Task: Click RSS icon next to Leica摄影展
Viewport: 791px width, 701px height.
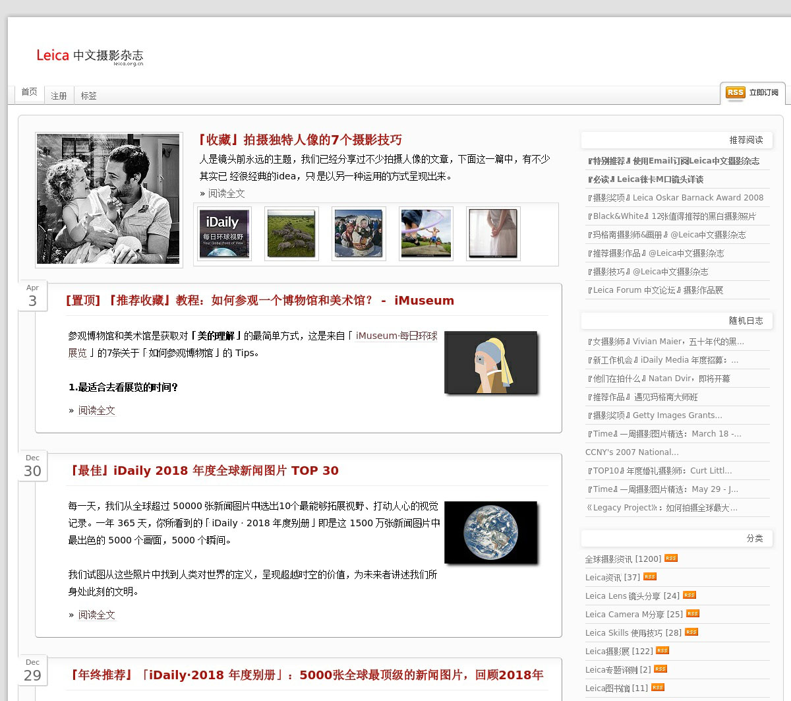Action: pyautogui.click(x=662, y=650)
